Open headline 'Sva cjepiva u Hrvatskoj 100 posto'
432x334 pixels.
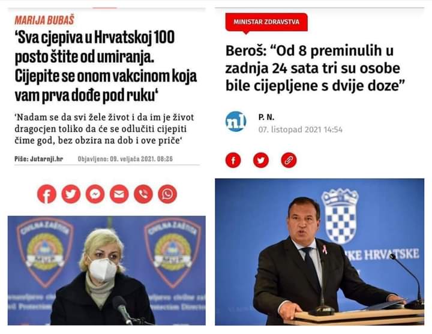pos(106,67)
